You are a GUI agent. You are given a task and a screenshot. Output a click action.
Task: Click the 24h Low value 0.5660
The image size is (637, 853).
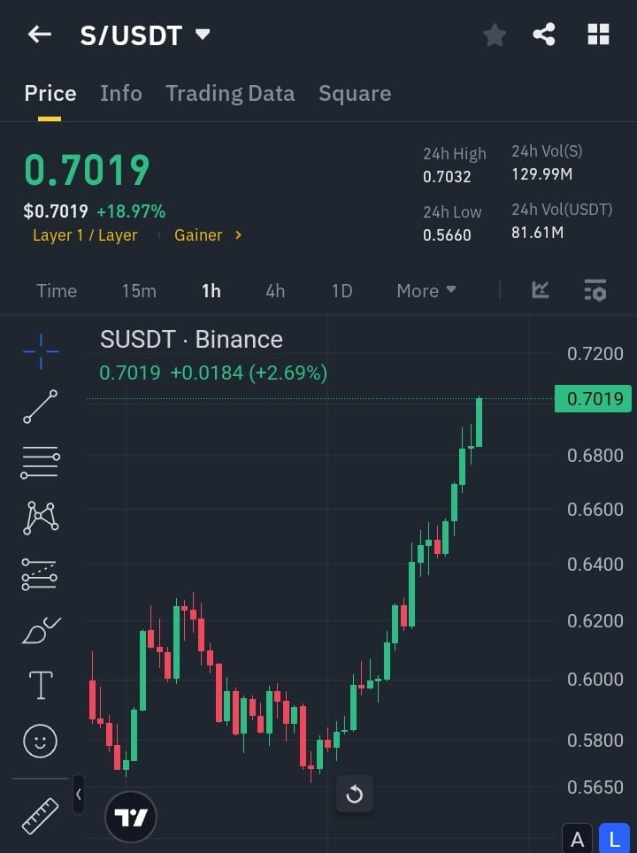447,235
